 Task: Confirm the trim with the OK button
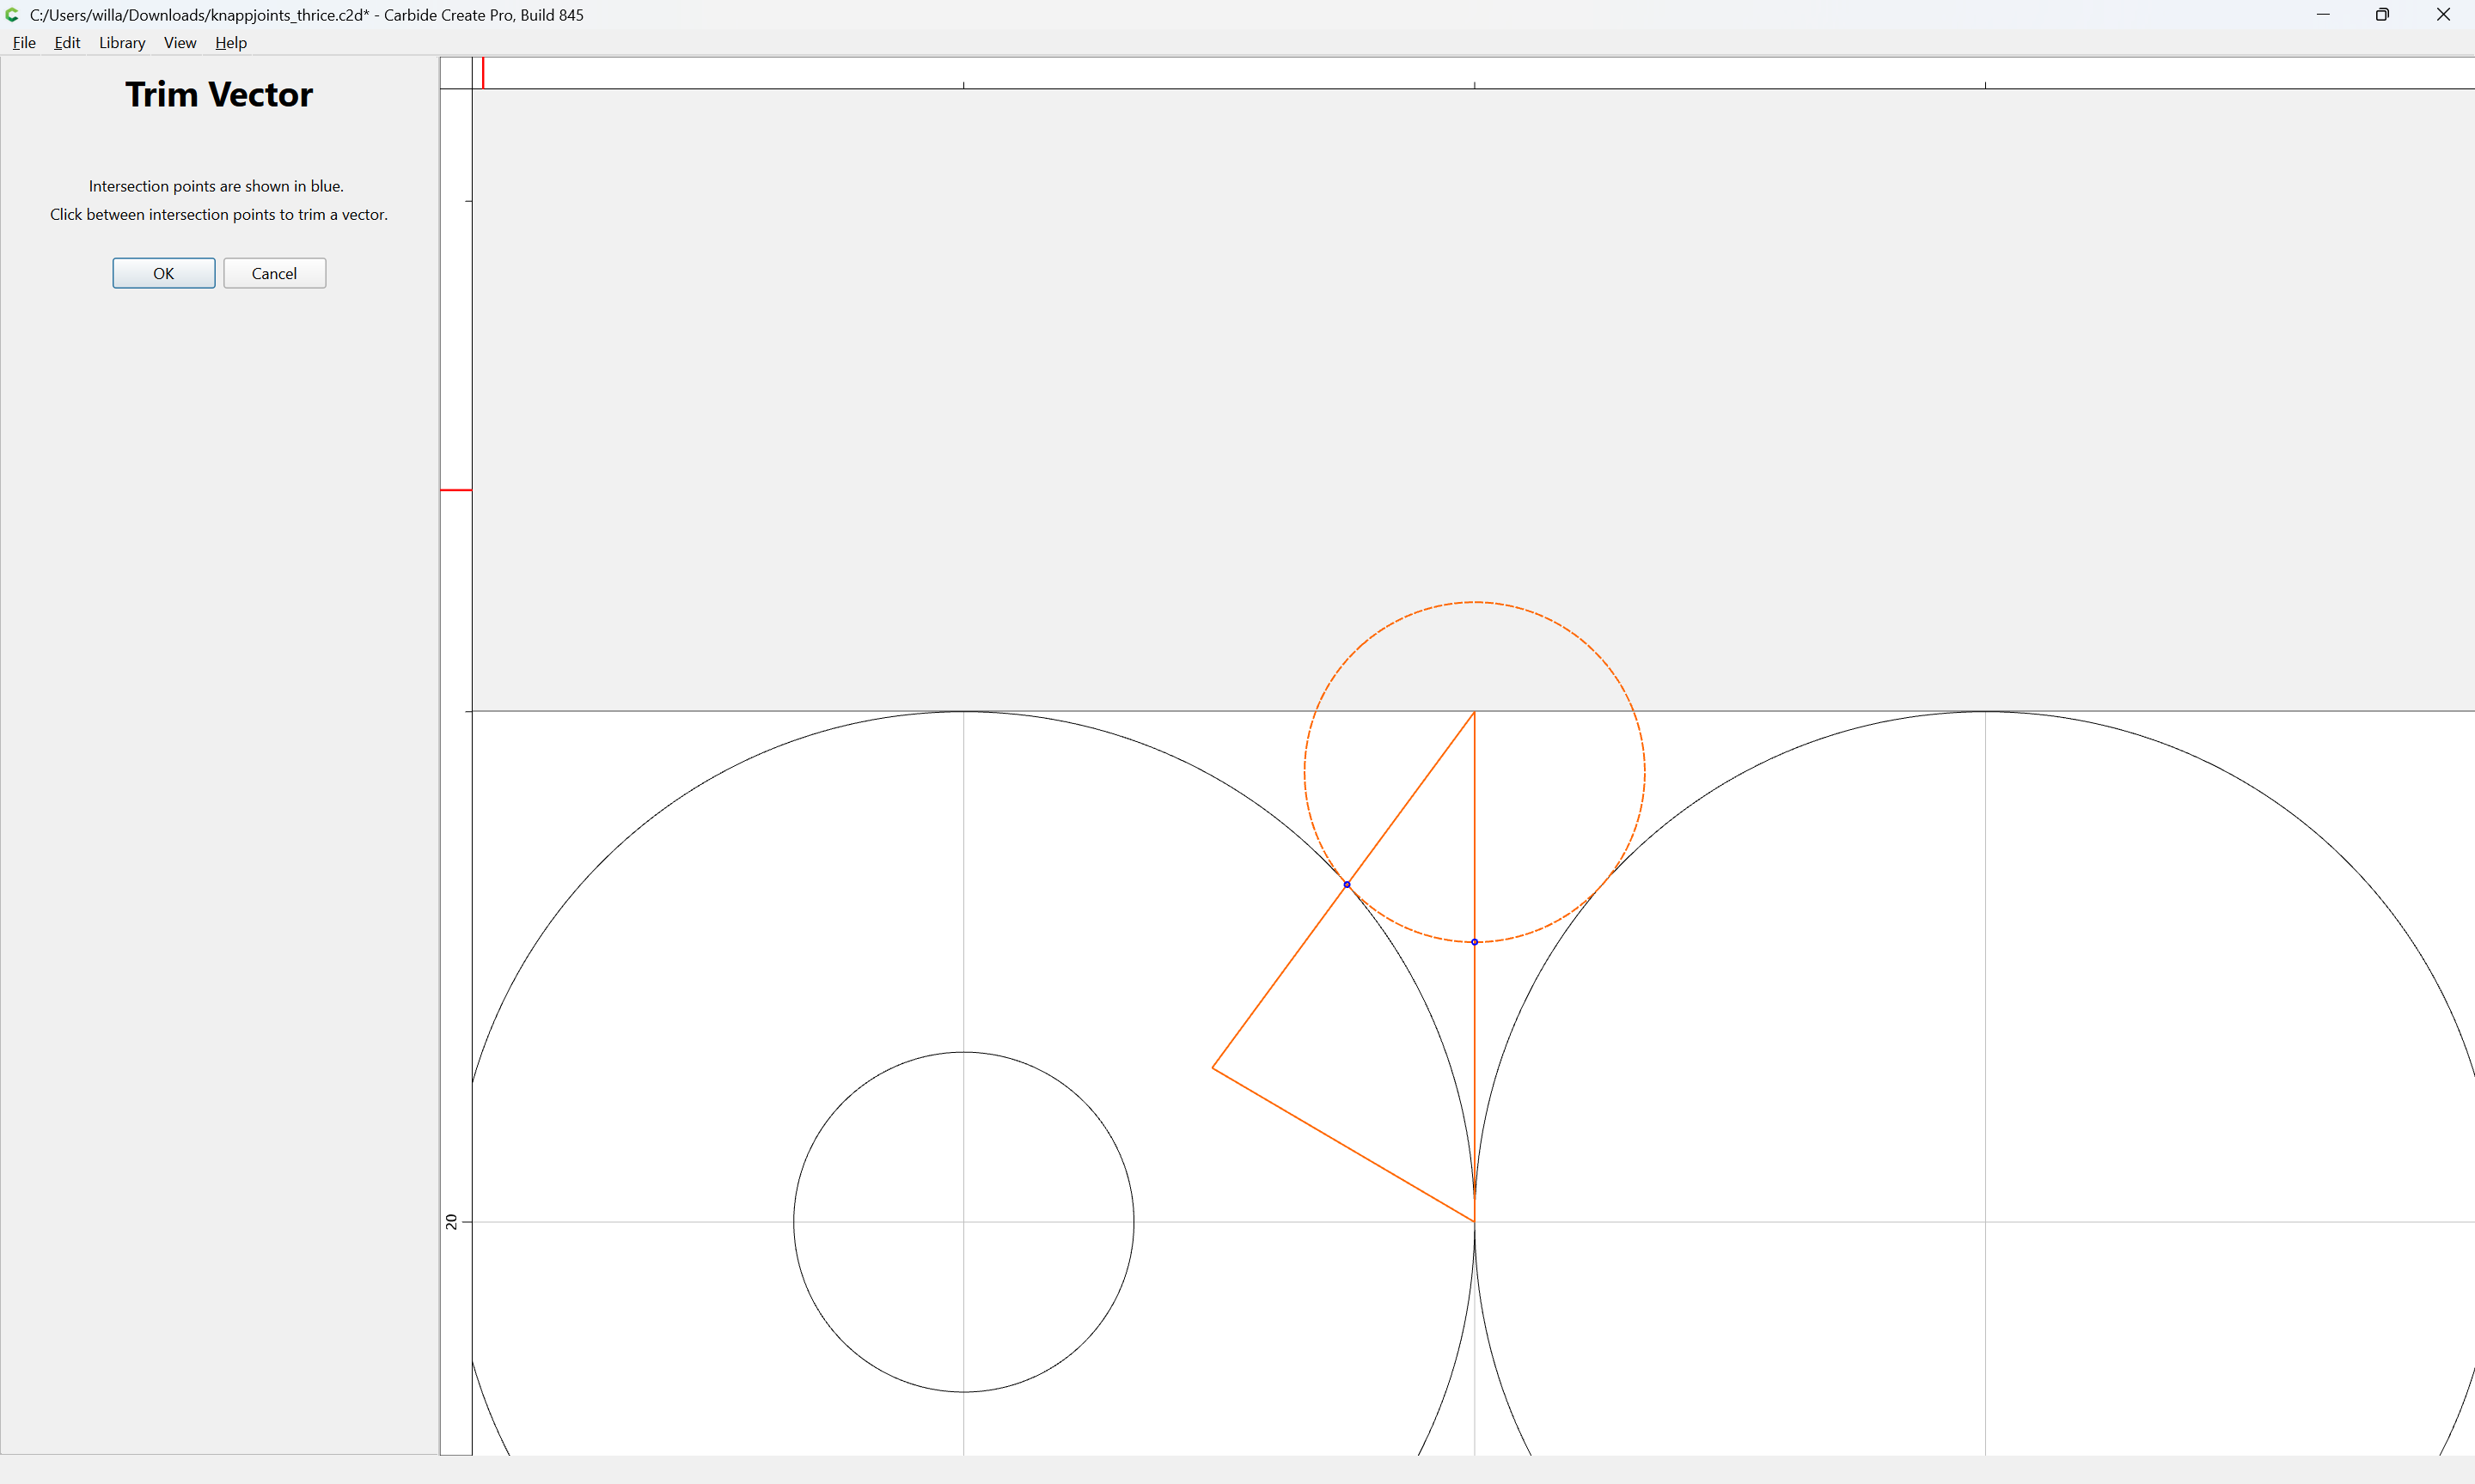[164, 273]
